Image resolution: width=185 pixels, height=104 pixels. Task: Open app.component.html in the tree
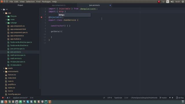click(18, 29)
